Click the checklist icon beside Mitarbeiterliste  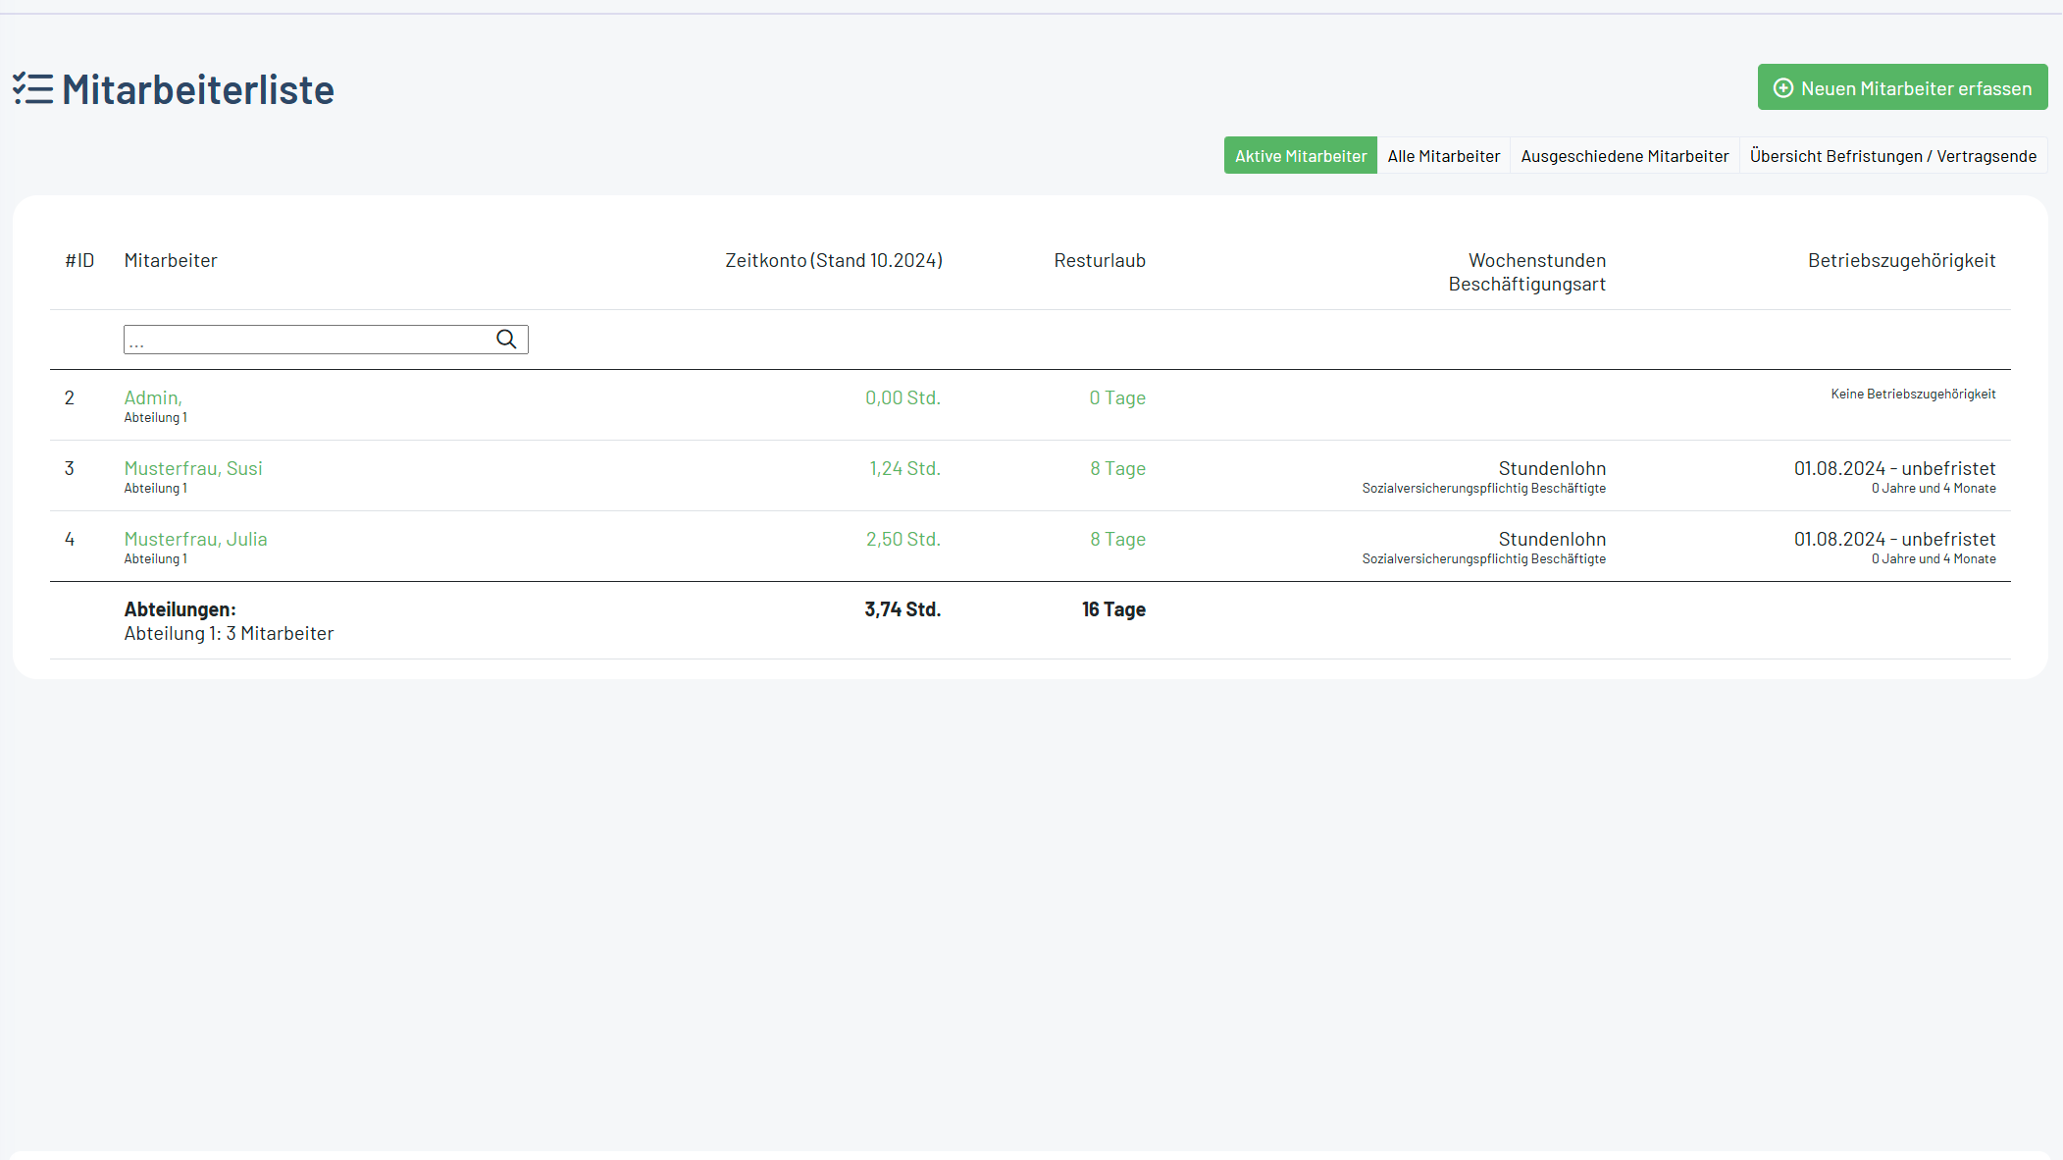pyautogui.click(x=33, y=89)
